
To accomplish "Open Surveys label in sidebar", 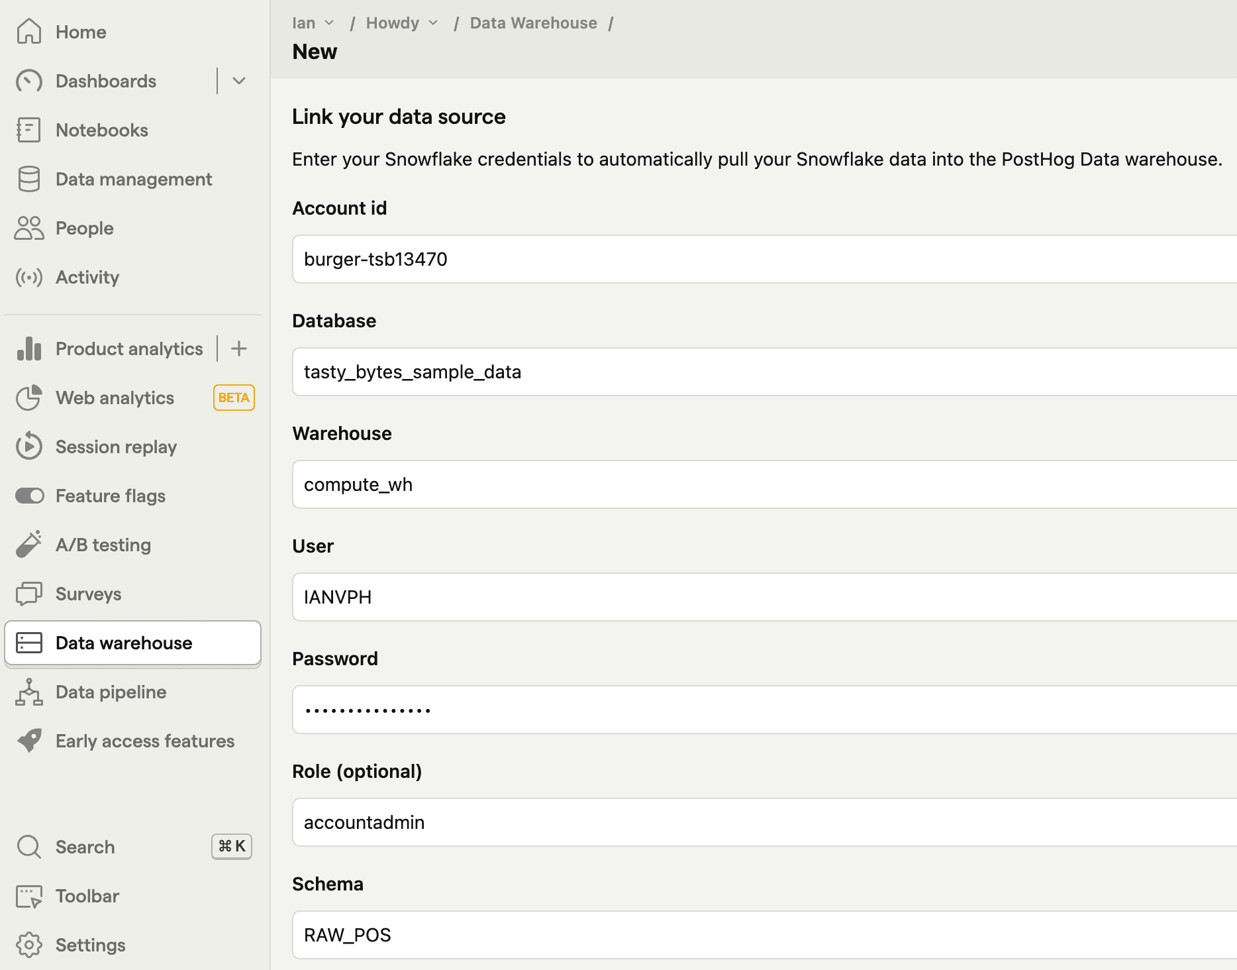I will pyautogui.click(x=89, y=594).
